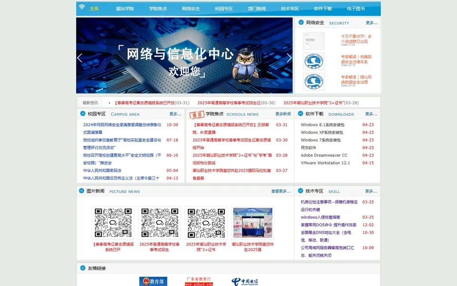Open 全国最全DNS地址大全 article
Viewport: 457px width, 286px height.
click(x=326, y=236)
